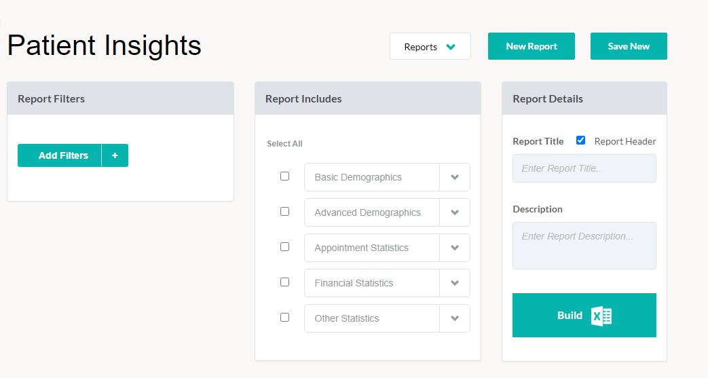Viewport: 708px width, 378px height.
Task: Click the Enter Report Description box
Action: click(584, 246)
